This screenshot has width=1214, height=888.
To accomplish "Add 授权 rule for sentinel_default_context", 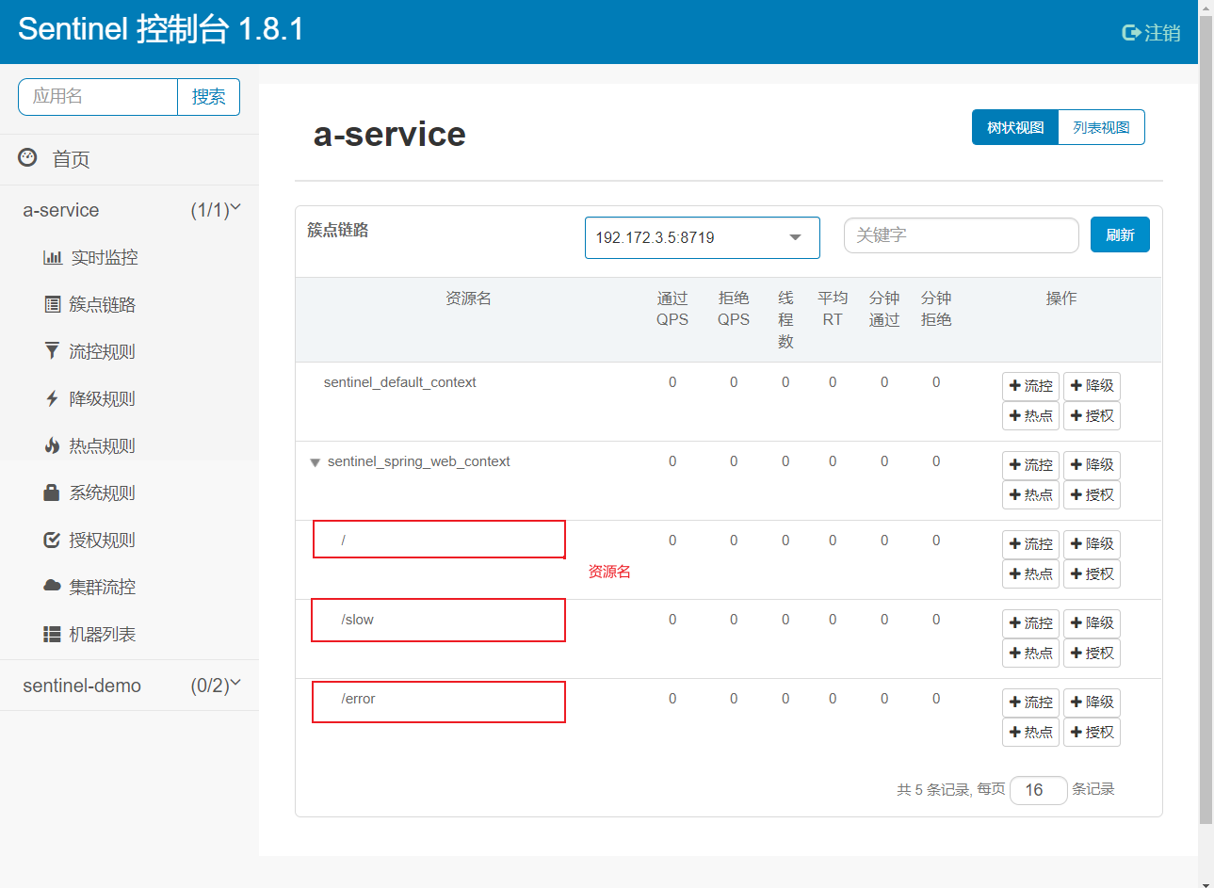I will pyautogui.click(x=1092, y=416).
